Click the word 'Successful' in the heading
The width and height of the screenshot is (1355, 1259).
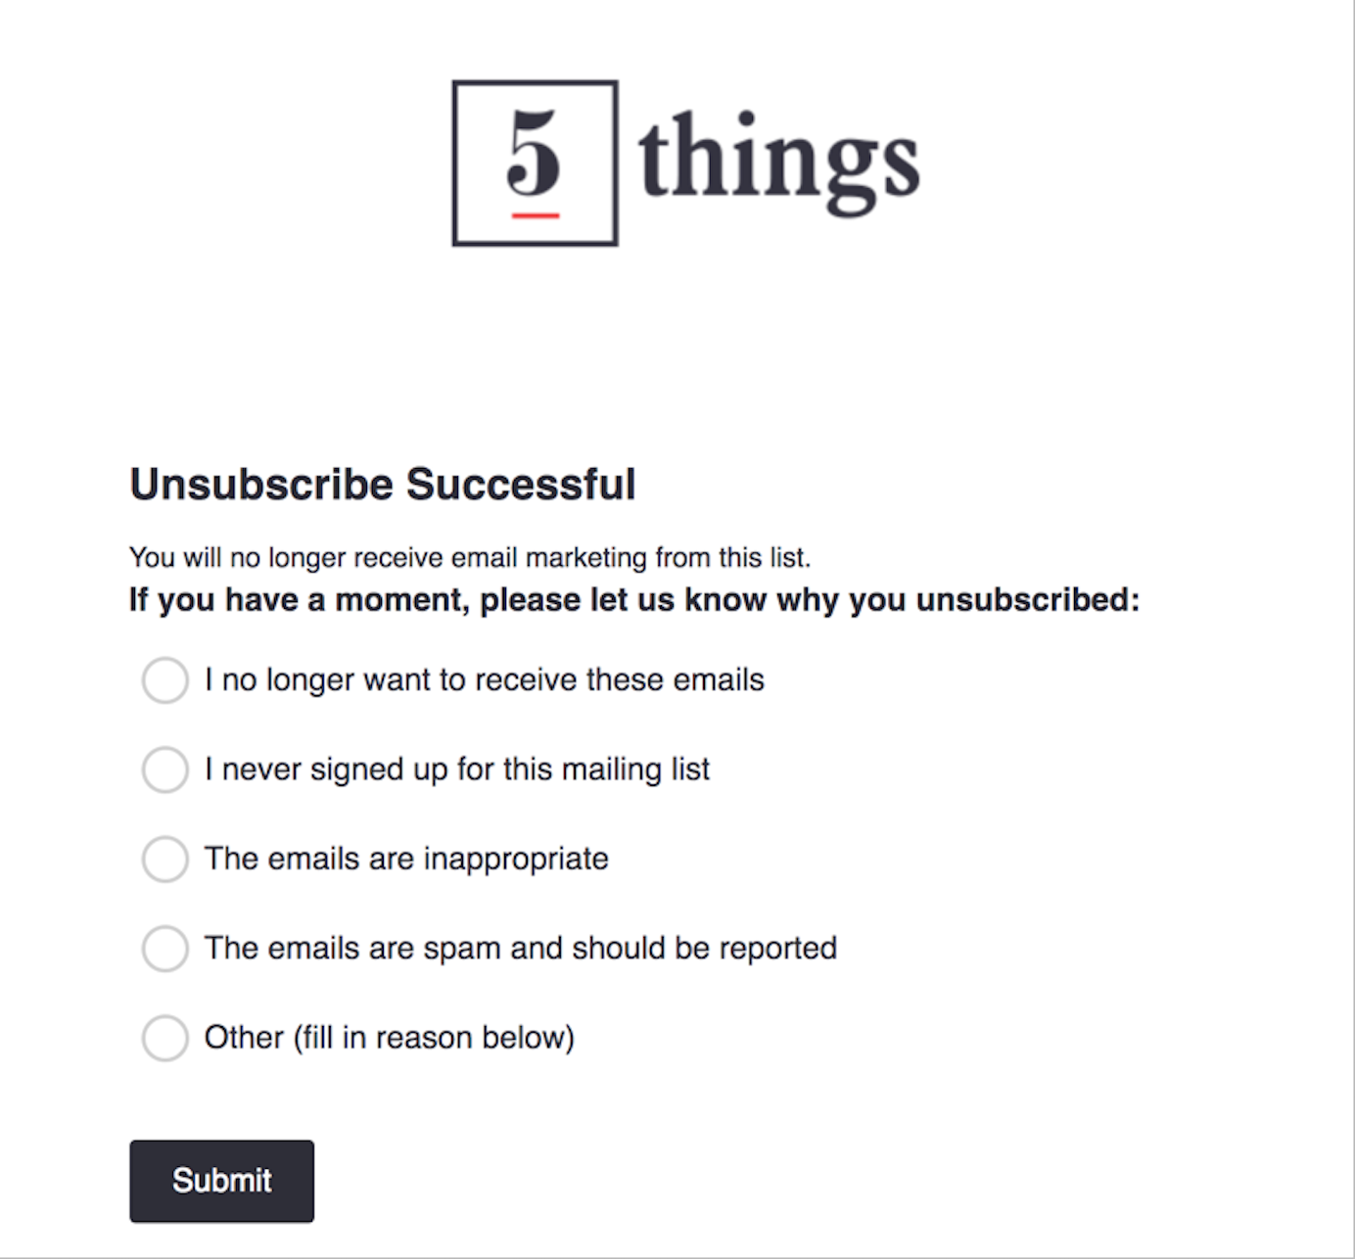click(x=521, y=485)
